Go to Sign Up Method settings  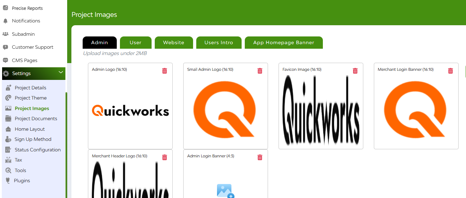(33, 139)
